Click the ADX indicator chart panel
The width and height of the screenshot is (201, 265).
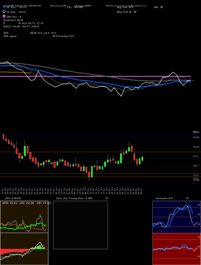[x=24, y=217]
